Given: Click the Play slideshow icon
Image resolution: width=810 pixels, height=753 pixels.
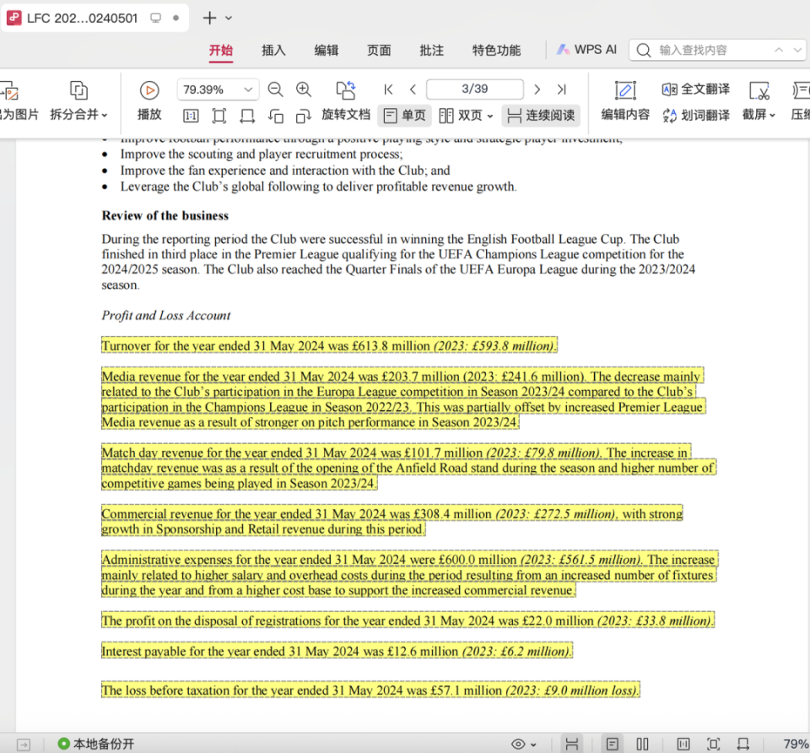Looking at the screenshot, I should tap(149, 90).
